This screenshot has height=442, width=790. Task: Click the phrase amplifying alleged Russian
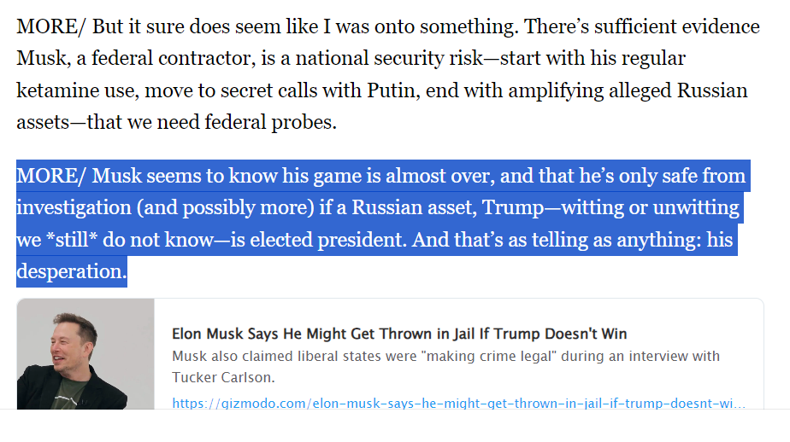point(628,90)
